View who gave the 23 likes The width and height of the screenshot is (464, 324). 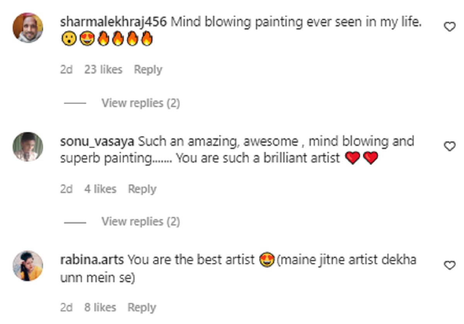tap(103, 70)
